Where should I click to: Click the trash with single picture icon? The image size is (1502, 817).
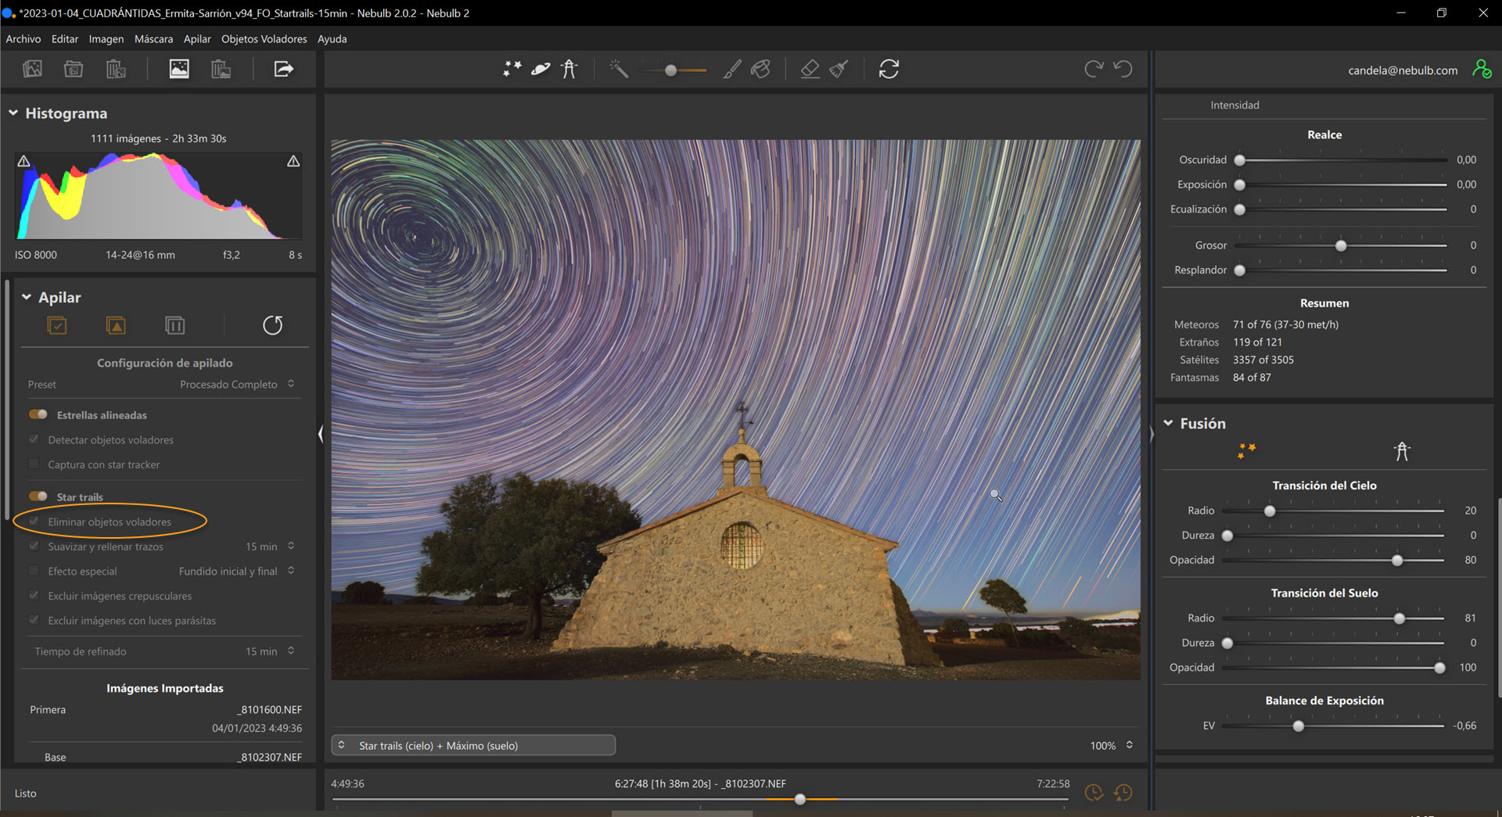coord(221,69)
